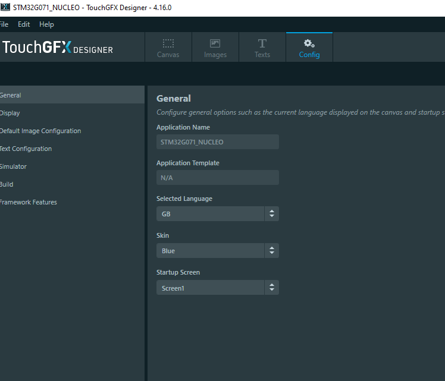Image resolution: width=445 pixels, height=381 pixels.
Task: Open the File menu
Action: tap(4, 24)
